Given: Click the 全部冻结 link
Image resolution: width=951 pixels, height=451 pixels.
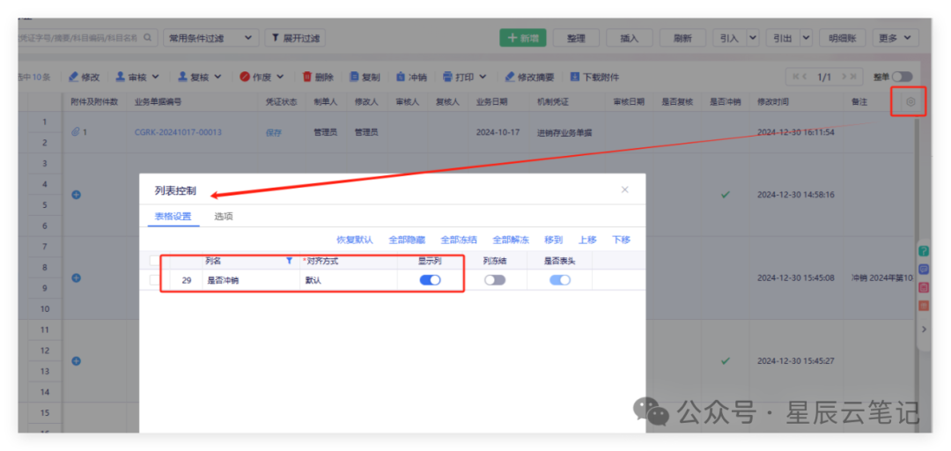Looking at the screenshot, I should point(459,240).
